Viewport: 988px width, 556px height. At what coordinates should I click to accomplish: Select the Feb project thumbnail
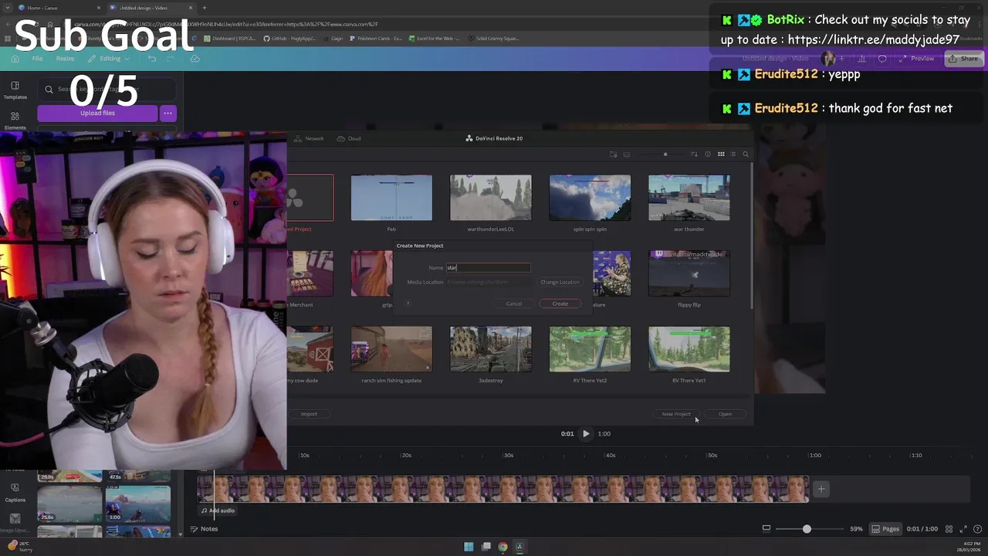pos(391,198)
